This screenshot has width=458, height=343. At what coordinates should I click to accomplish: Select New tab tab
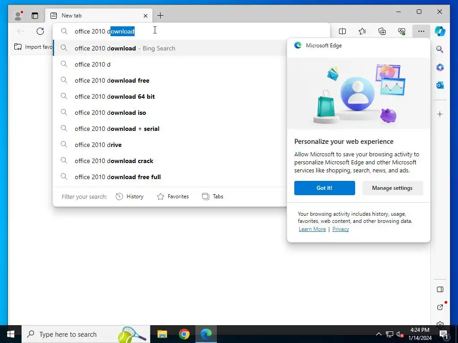99,16
